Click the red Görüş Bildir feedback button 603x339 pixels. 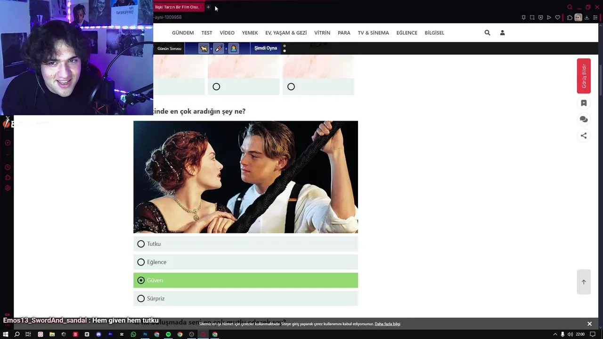(584, 76)
